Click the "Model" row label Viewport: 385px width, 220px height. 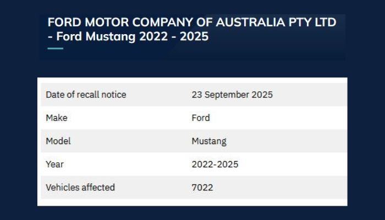pos(58,141)
